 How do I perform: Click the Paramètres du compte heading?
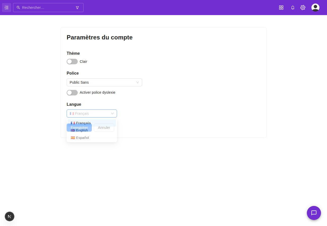[100, 37]
